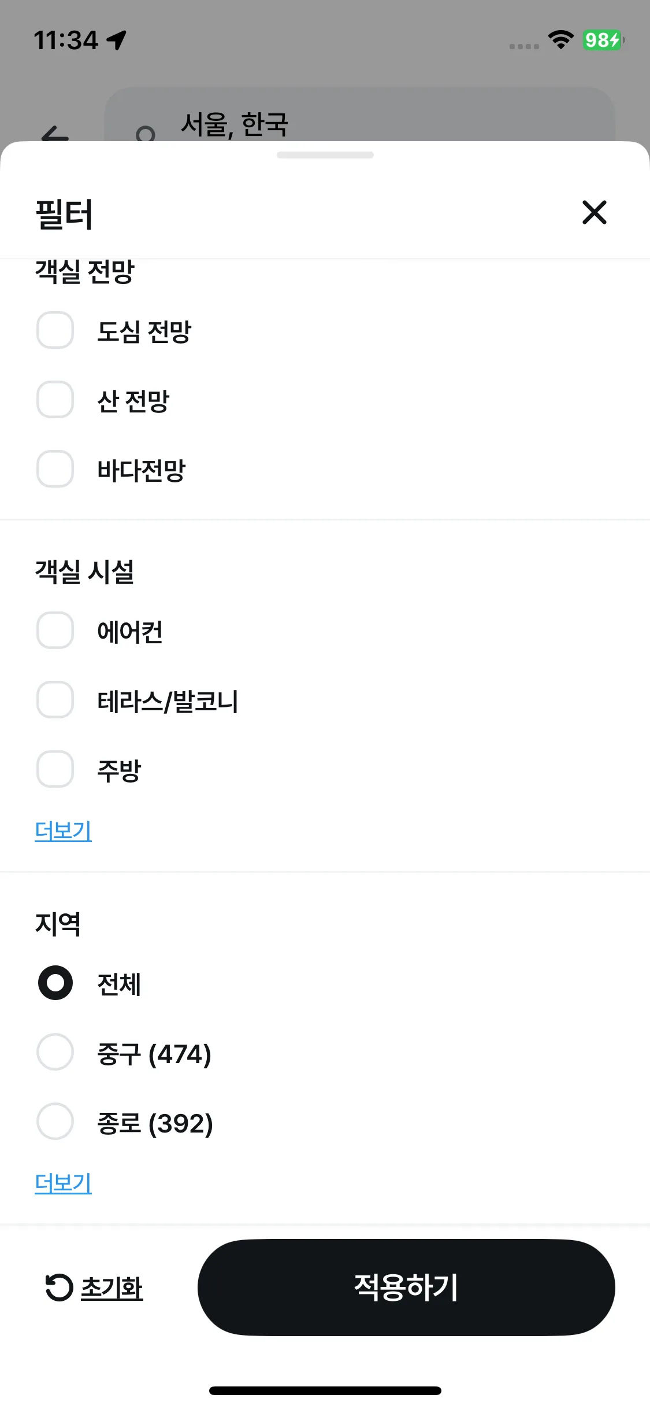The width and height of the screenshot is (650, 1409).
Task: Tap the 초기화 reset arrow icon
Action: (59, 1288)
